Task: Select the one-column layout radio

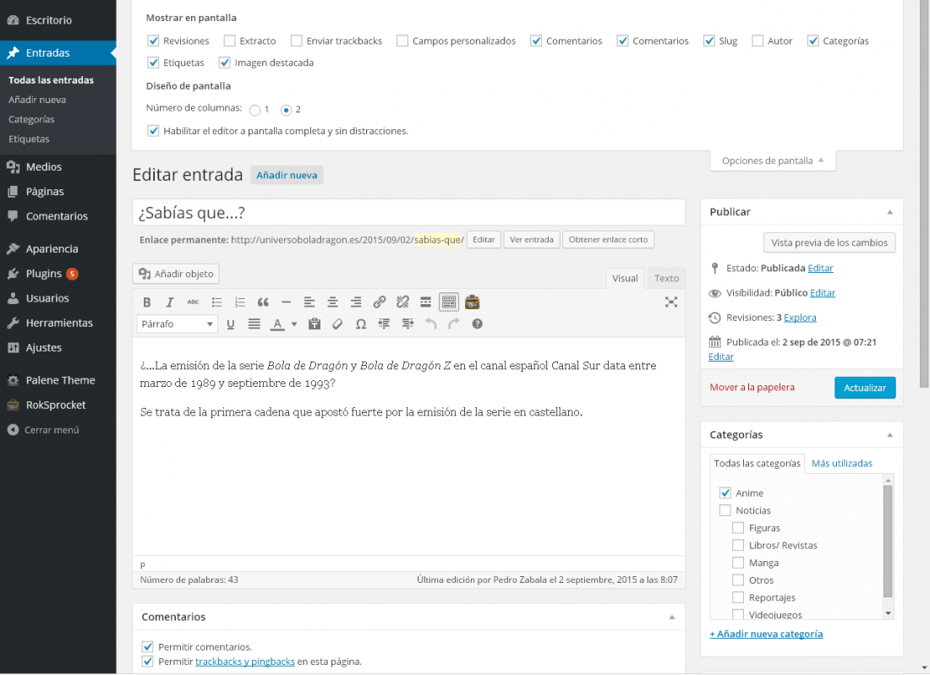Action: click(x=255, y=110)
